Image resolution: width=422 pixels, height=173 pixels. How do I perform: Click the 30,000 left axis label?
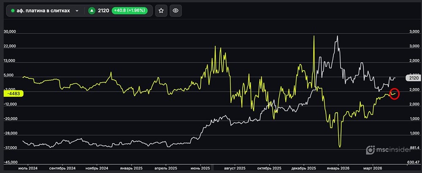coord(10,32)
